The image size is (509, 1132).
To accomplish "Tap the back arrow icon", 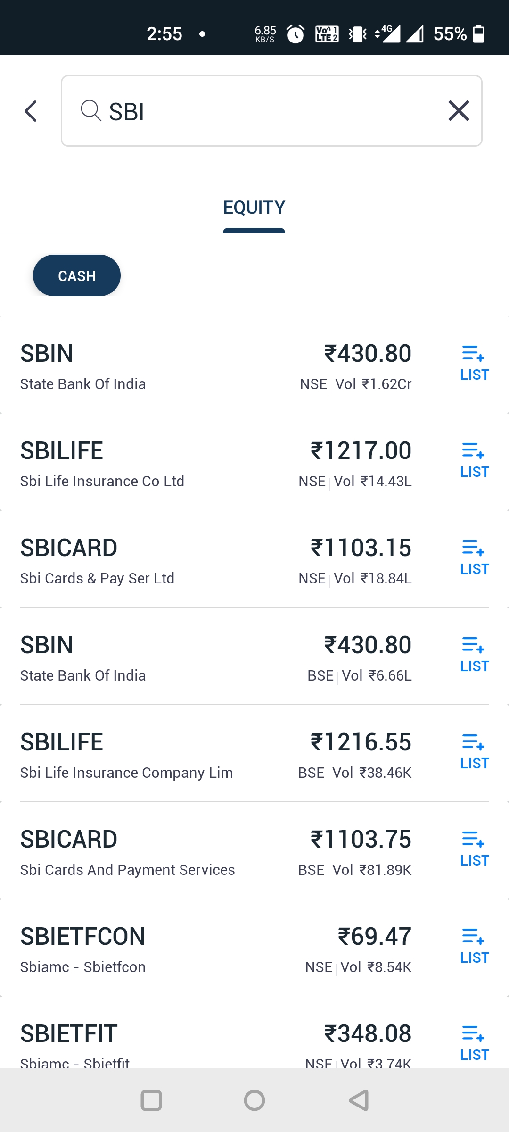I will click(x=31, y=111).
